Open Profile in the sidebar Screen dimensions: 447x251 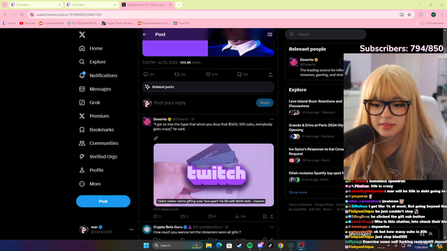(91, 170)
